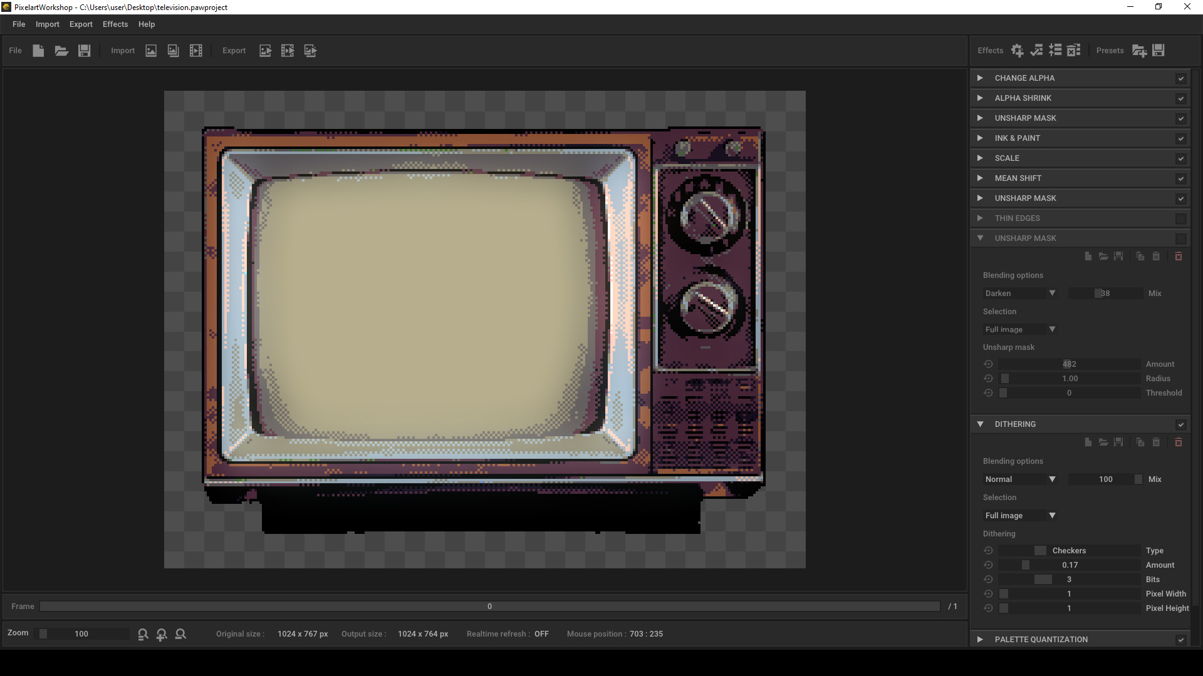Click the Darken Mix value field
Image resolution: width=1203 pixels, height=676 pixels.
click(1105, 294)
